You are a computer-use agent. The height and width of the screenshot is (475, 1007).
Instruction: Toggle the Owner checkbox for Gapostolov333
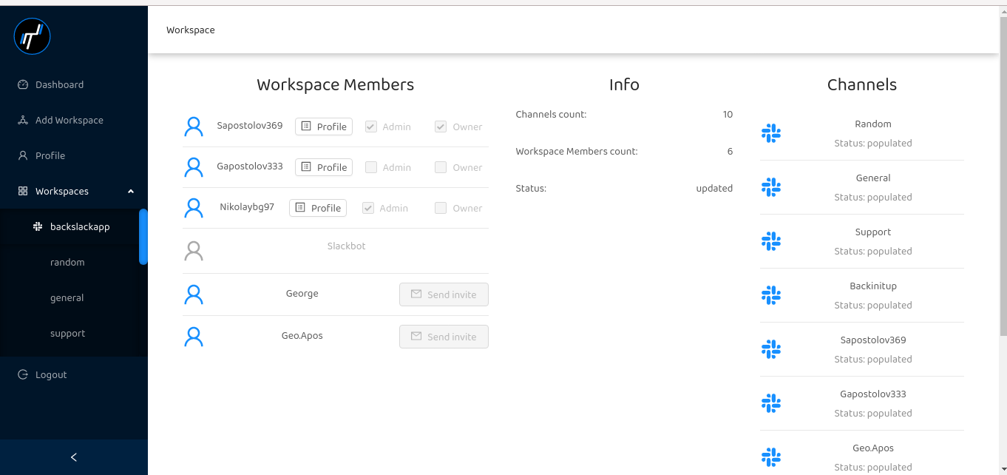(441, 167)
